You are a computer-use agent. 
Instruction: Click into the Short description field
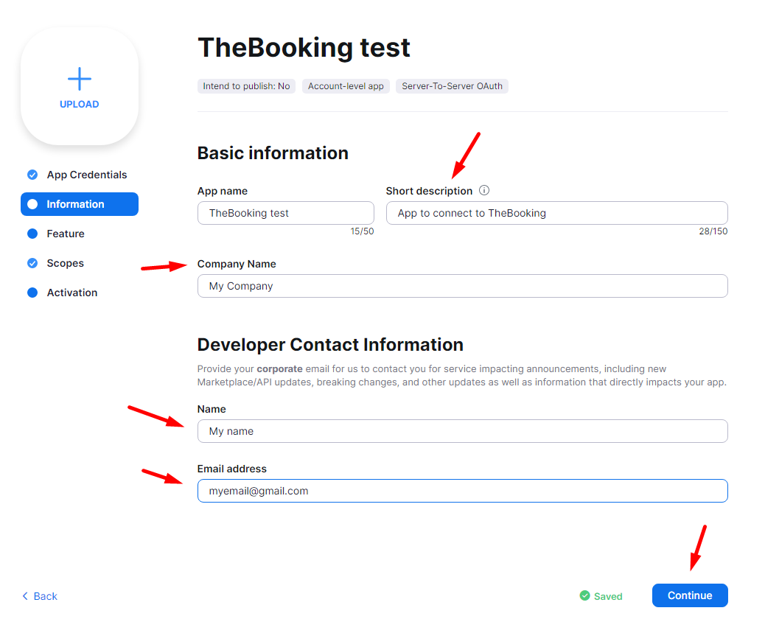tap(556, 213)
